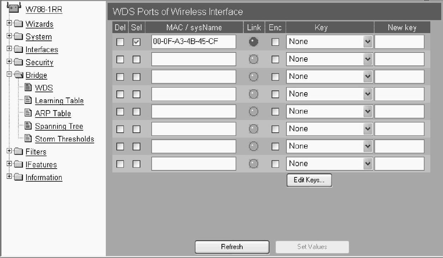Image resolution: width=443 pixels, height=258 pixels.
Task: Collapse the Bridge tree node
Action: tap(9, 75)
